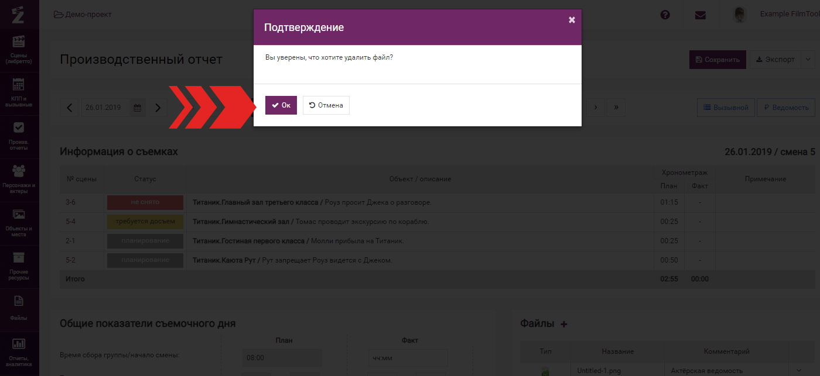The image size is (820, 376).
Task: Click the Название column header in Файлы
Action: pyautogui.click(x=617, y=351)
